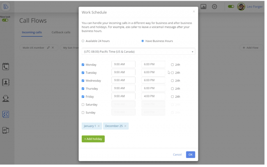Switch to the Incoming calls tab
The height and width of the screenshot is (167, 267).
click(x=32, y=32)
